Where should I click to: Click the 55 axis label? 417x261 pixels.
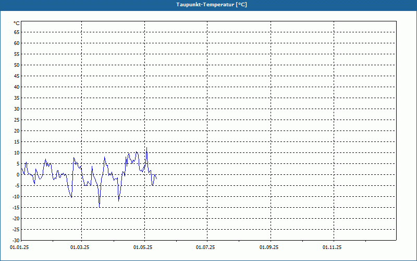17,54
